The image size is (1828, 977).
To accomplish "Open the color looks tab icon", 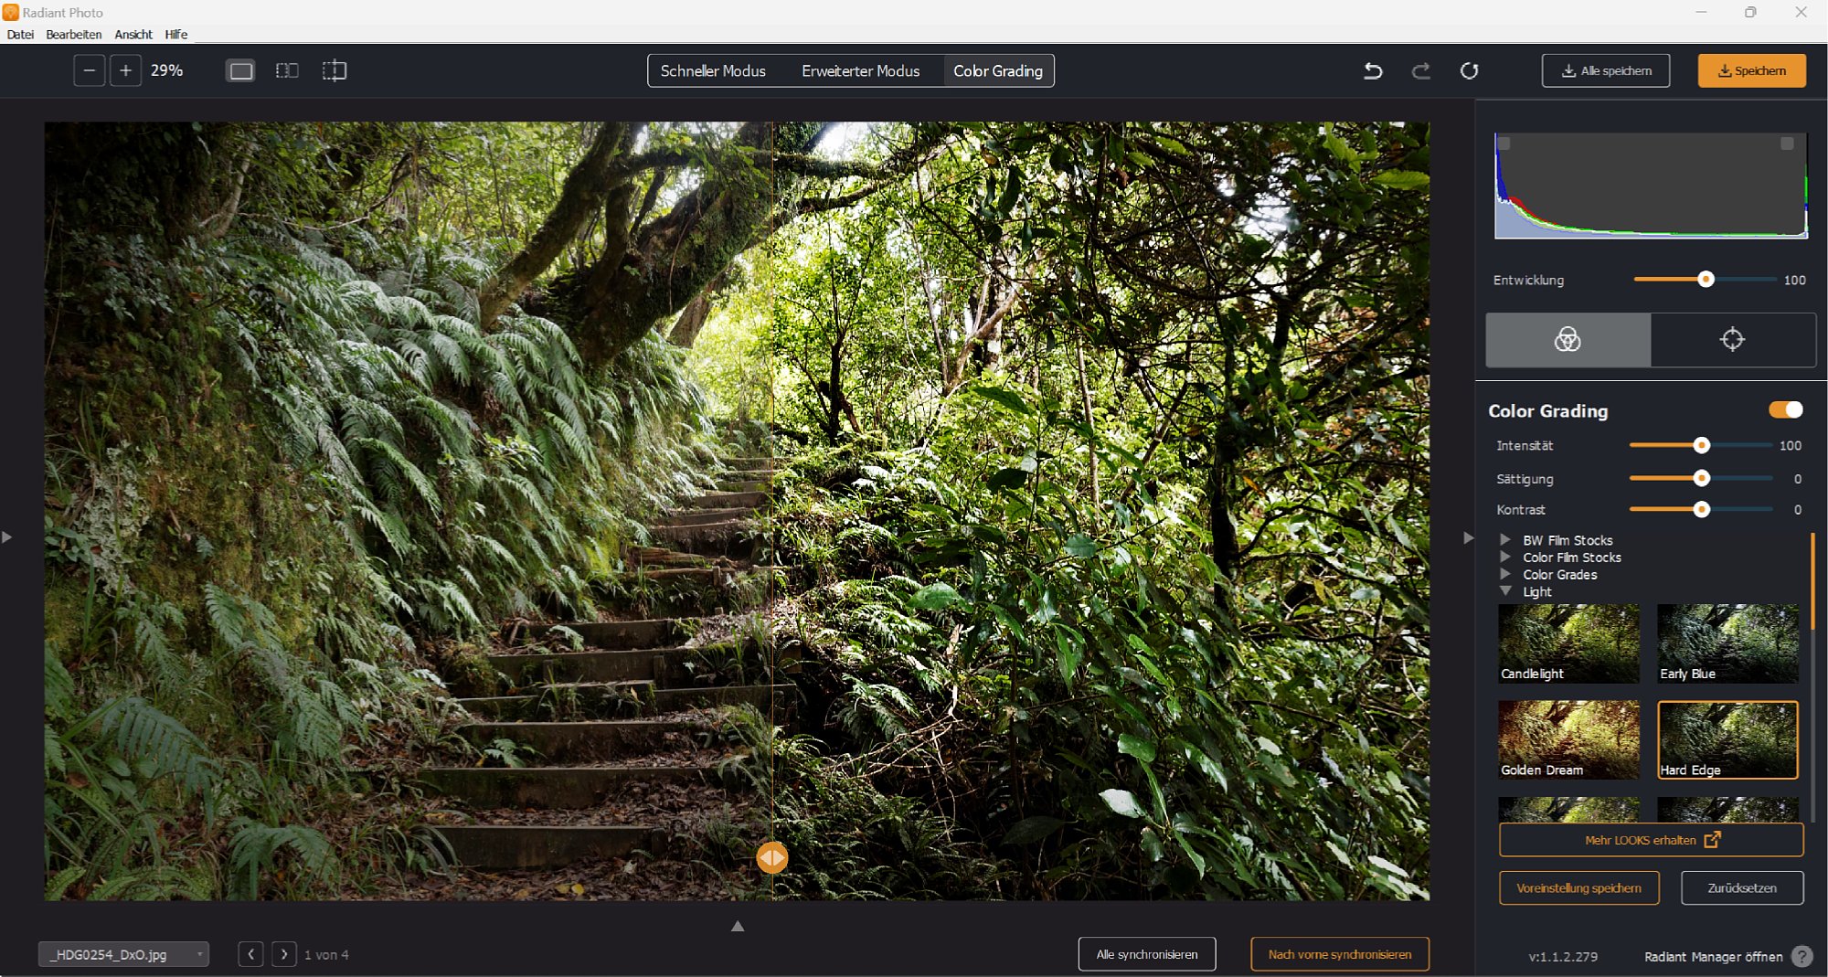I will pyautogui.click(x=1568, y=340).
